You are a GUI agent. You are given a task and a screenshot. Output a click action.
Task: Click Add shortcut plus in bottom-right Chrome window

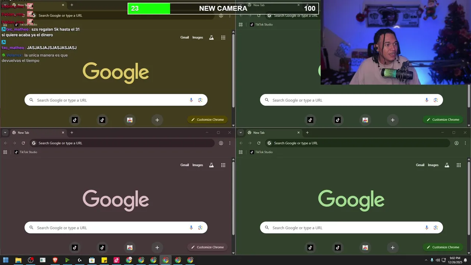click(x=393, y=247)
